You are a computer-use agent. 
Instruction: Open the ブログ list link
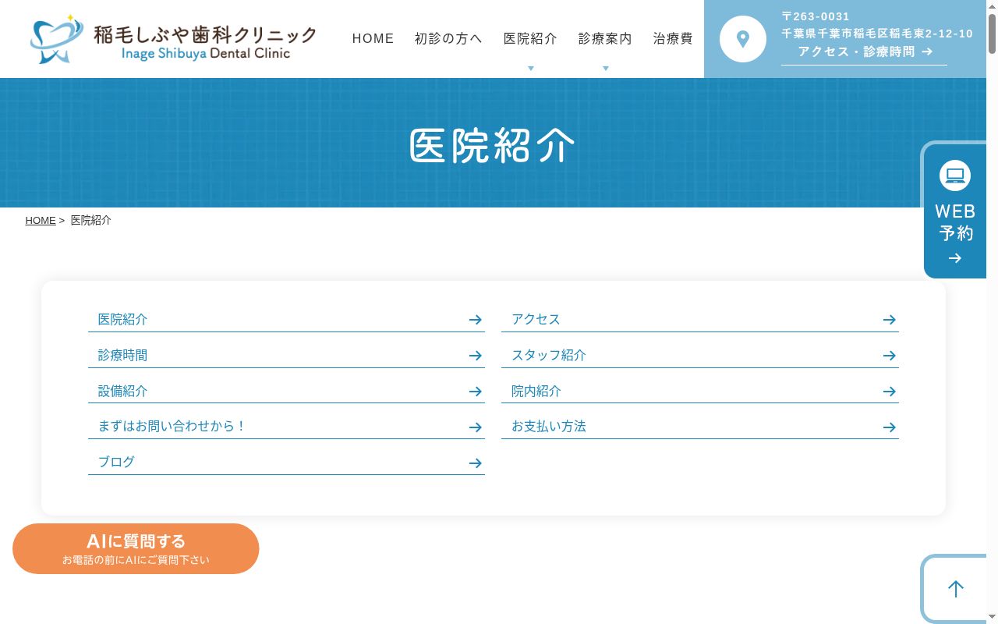(x=286, y=463)
